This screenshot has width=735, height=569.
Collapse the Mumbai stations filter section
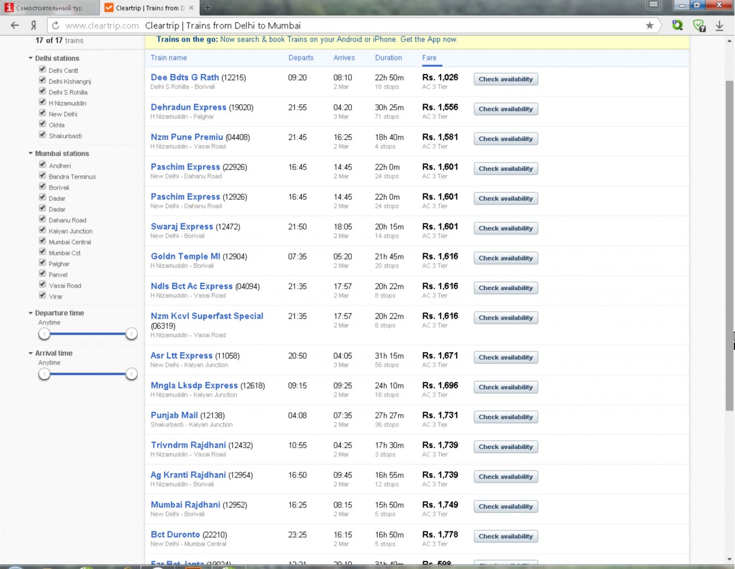click(31, 153)
